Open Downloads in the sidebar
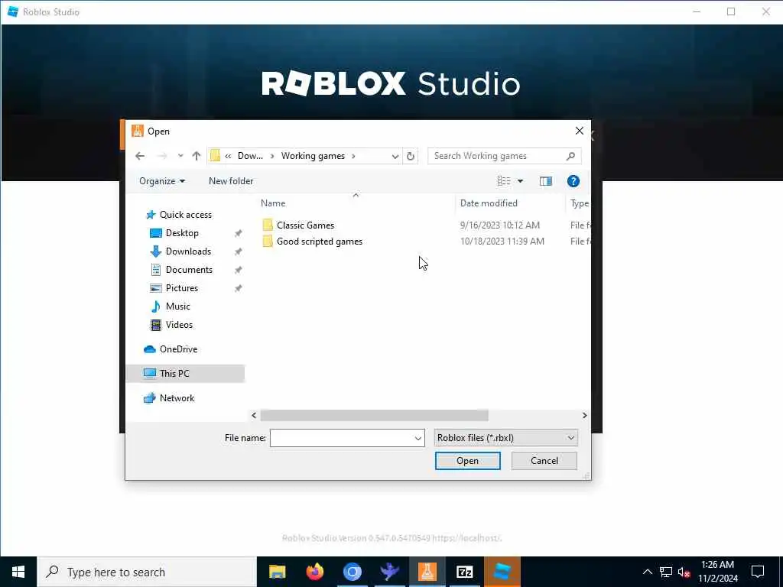Image resolution: width=783 pixels, height=587 pixels. coord(188,251)
